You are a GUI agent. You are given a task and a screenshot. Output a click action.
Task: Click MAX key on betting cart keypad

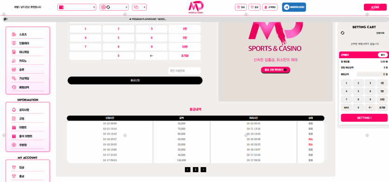click(346, 108)
